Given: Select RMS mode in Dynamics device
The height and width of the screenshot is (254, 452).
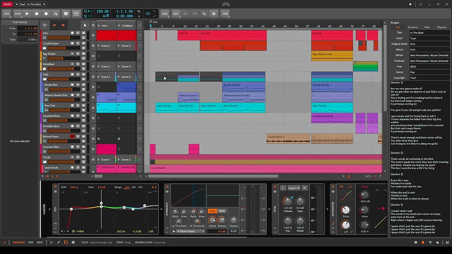Looking at the screenshot, I should click(222, 211).
